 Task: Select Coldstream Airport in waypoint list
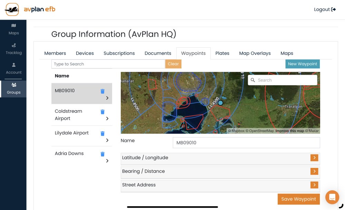coord(82,115)
